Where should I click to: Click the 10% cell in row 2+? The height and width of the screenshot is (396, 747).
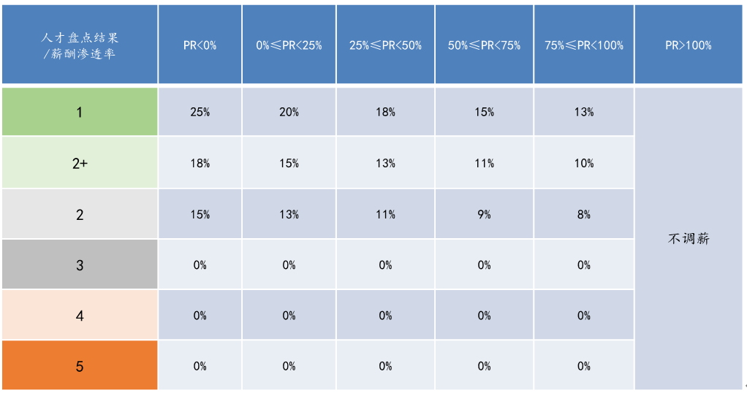584,163
